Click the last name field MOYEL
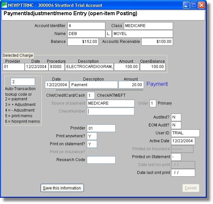213x204 pixels. coord(143,34)
